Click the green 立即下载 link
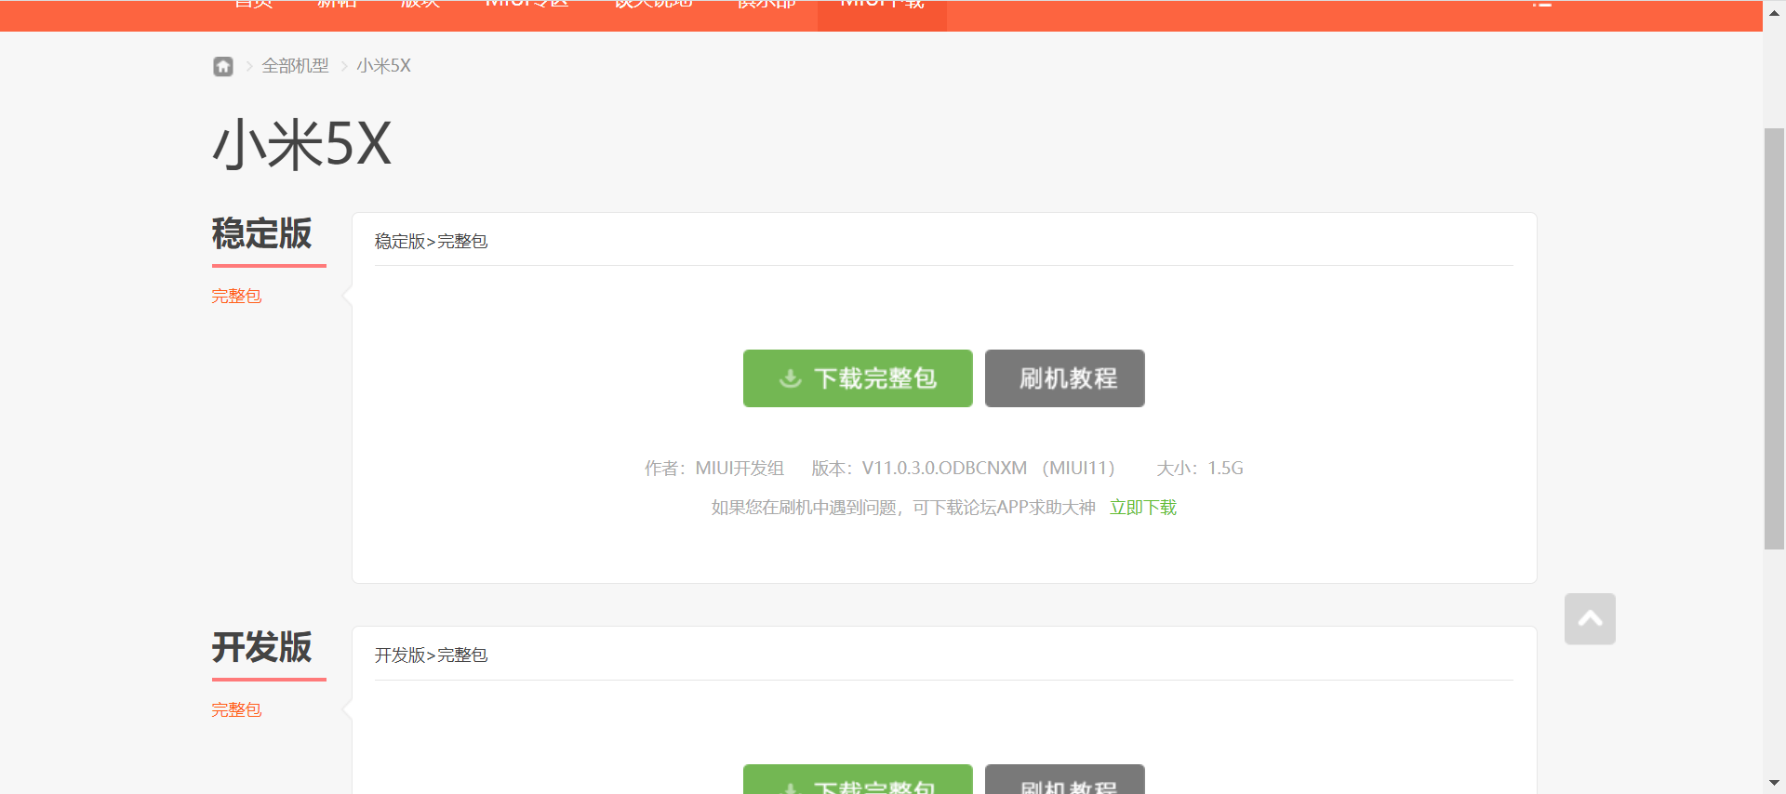Viewport: 1786px width, 794px height. pyautogui.click(x=1143, y=508)
